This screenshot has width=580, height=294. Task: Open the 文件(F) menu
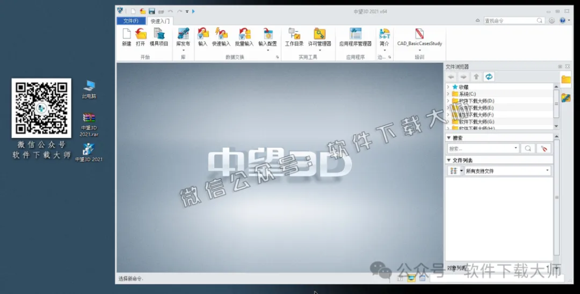[131, 21]
